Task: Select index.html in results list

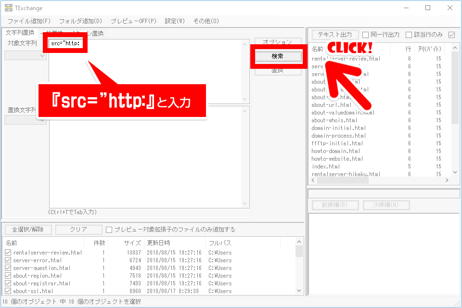Action: coord(326,166)
